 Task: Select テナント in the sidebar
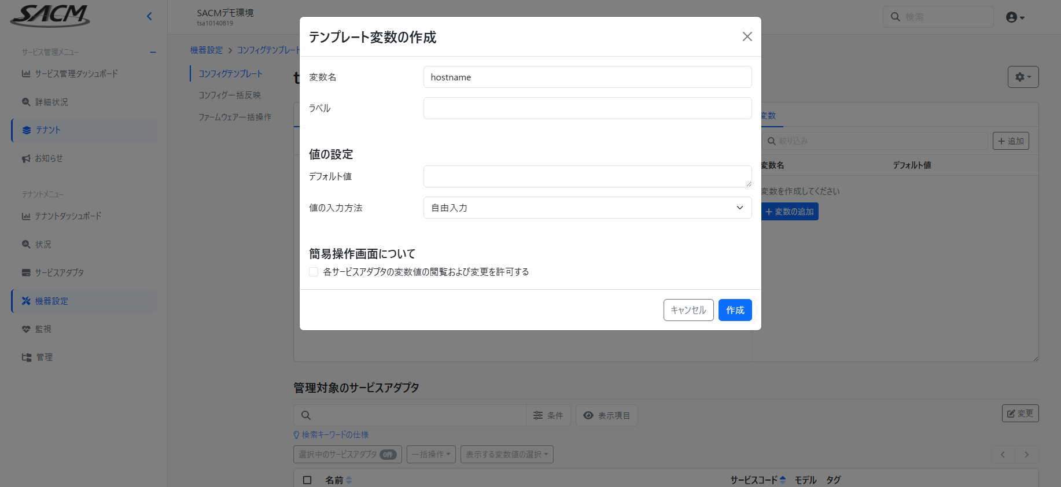point(48,130)
